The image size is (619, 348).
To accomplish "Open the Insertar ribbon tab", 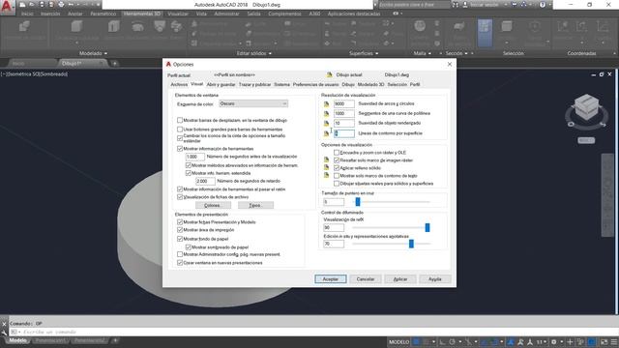I will (x=50, y=14).
